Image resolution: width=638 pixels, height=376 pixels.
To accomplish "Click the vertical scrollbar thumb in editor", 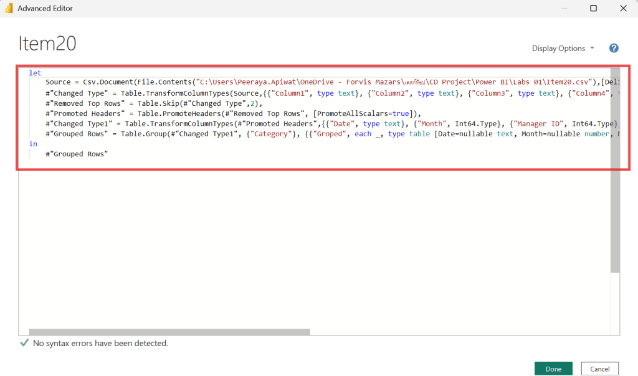I will click(615, 168).
